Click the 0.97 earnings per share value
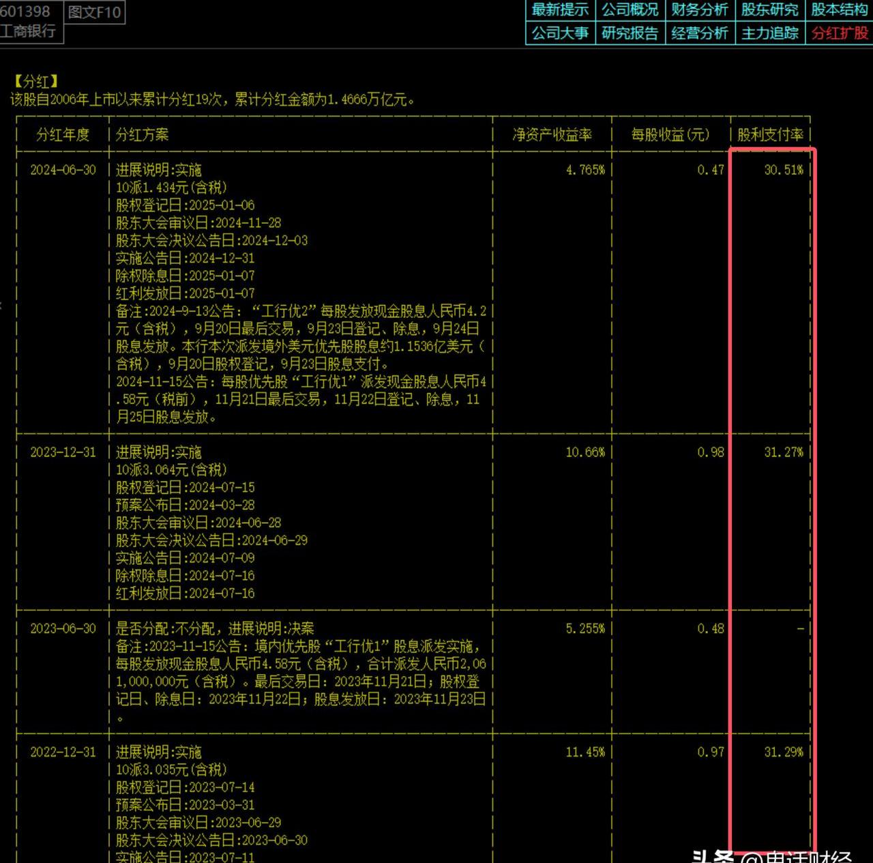Screen dimensions: 873x863 click(711, 752)
